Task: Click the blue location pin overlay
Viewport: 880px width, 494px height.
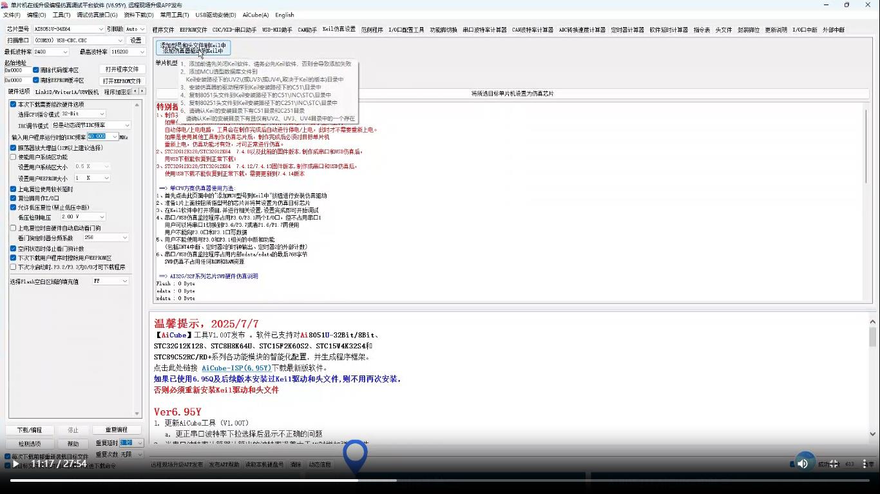Action: coord(355,454)
